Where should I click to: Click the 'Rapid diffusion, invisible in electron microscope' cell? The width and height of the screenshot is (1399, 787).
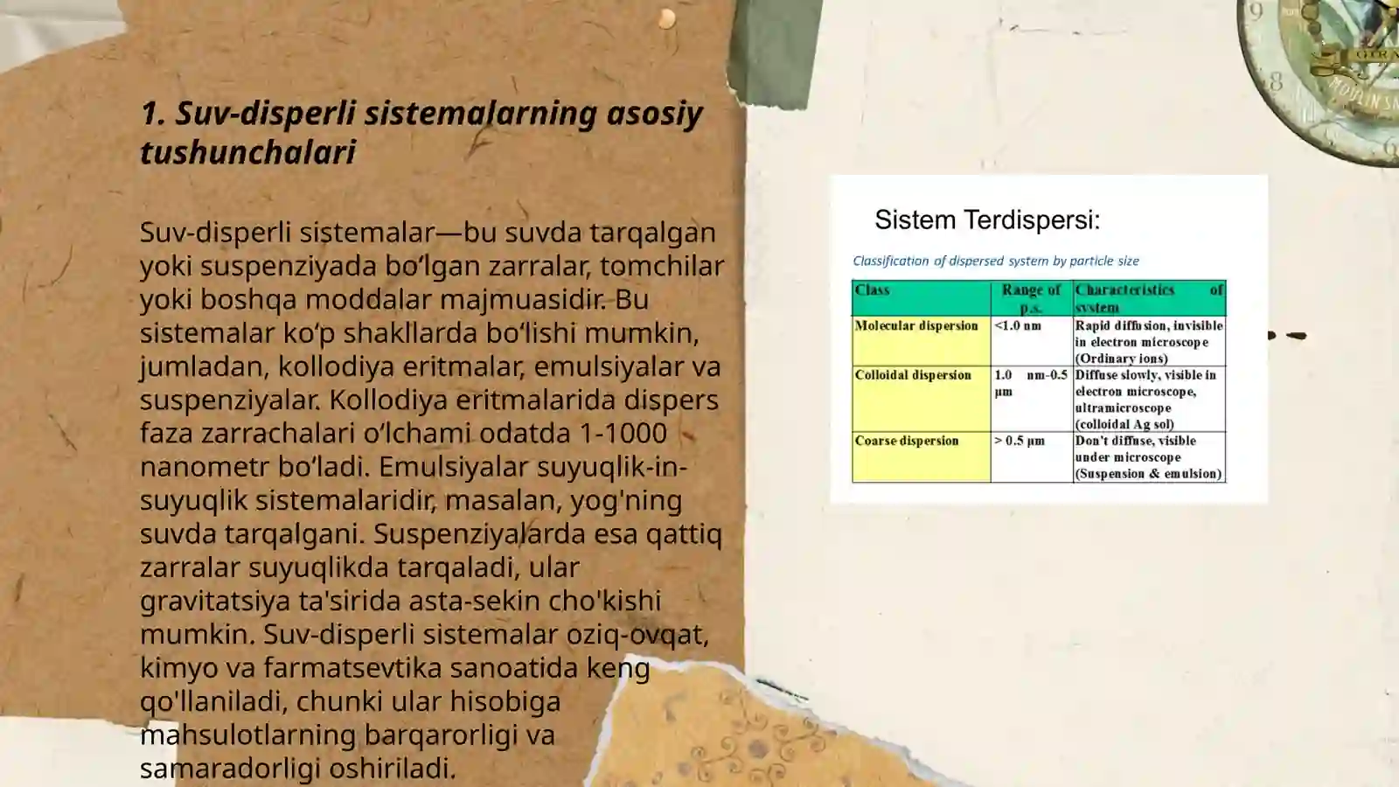[x=1149, y=341]
